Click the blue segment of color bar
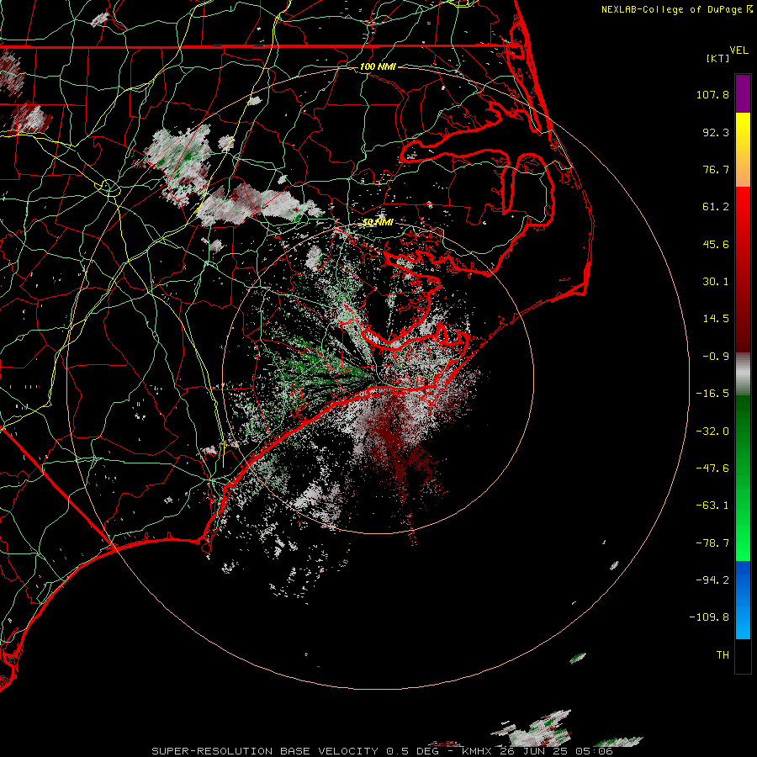The image size is (757, 757). coord(743,599)
